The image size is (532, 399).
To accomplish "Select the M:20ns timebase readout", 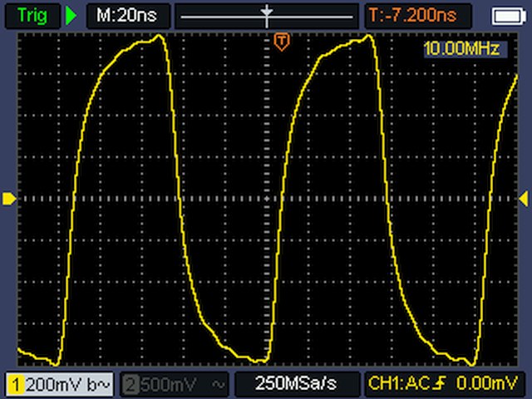I will [x=128, y=16].
